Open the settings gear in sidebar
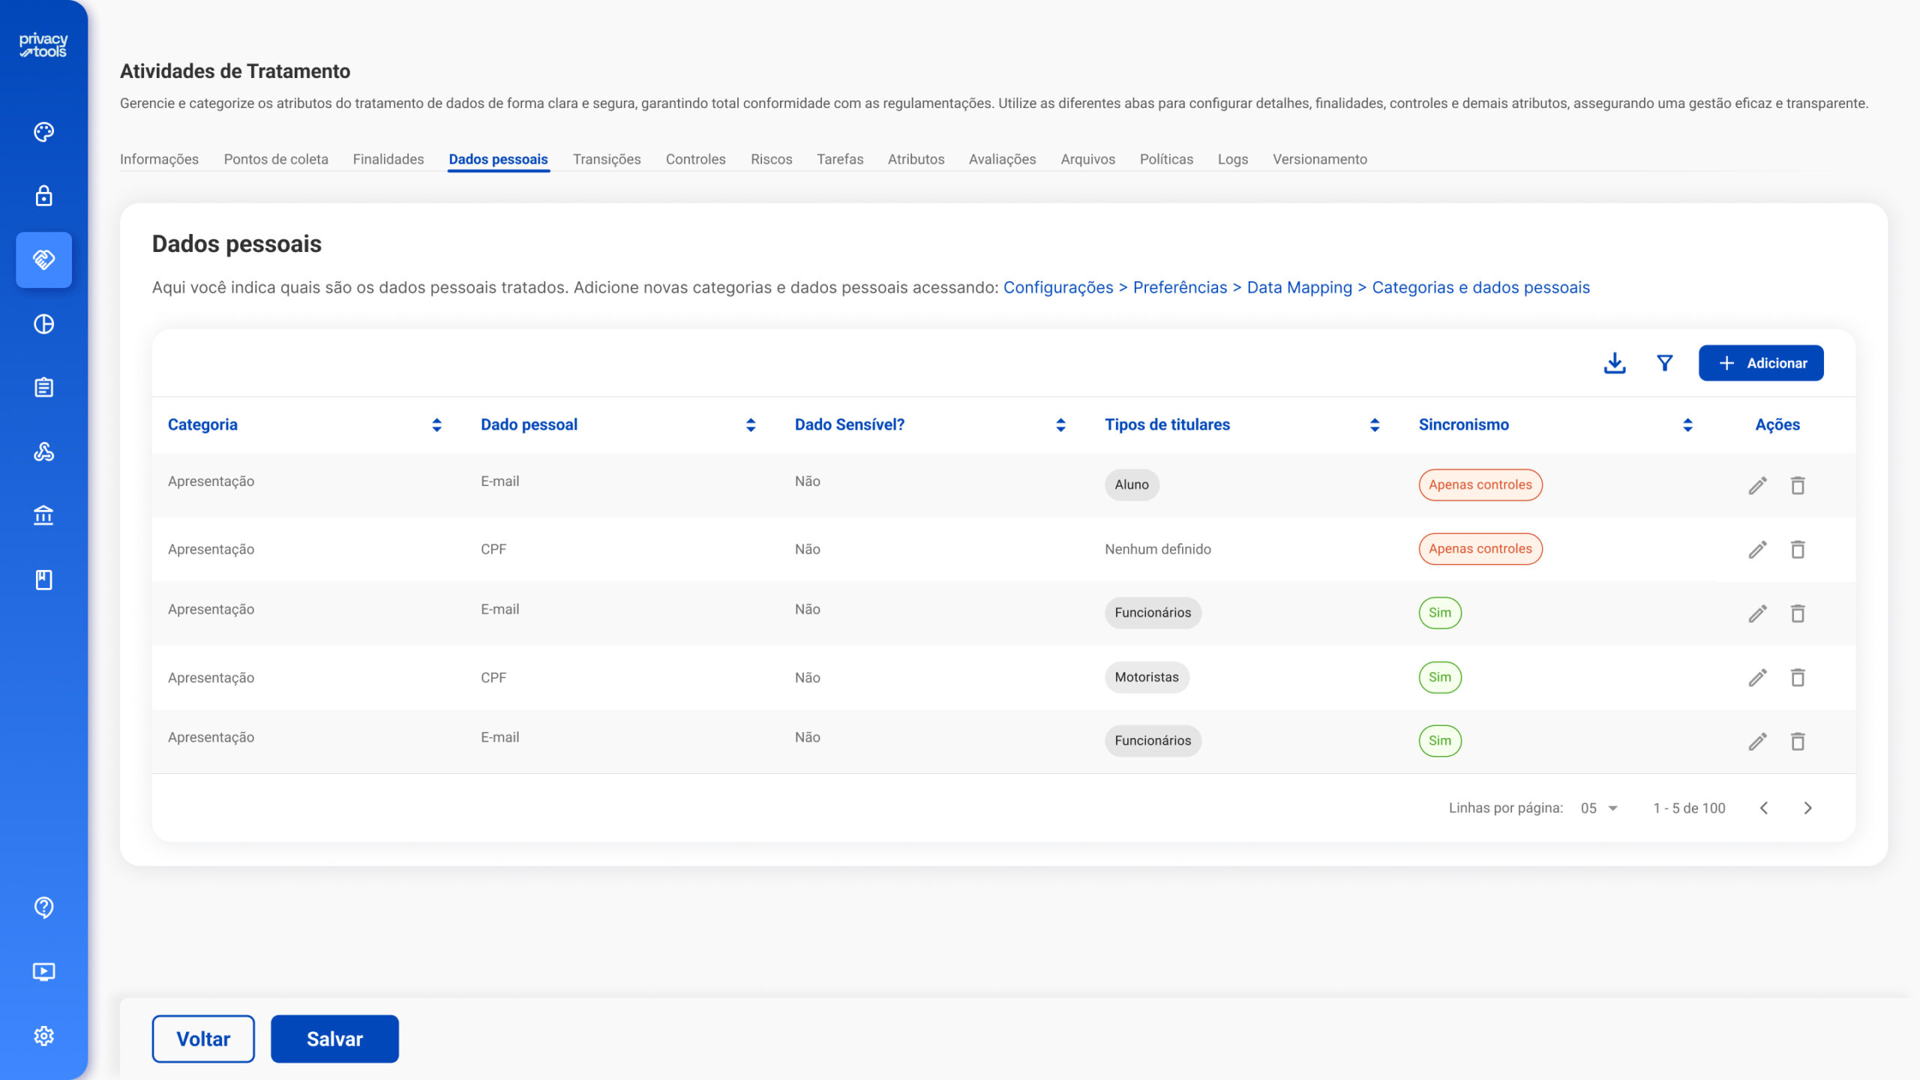The width and height of the screenshot is (1920, 1080). pos(43,1036)
